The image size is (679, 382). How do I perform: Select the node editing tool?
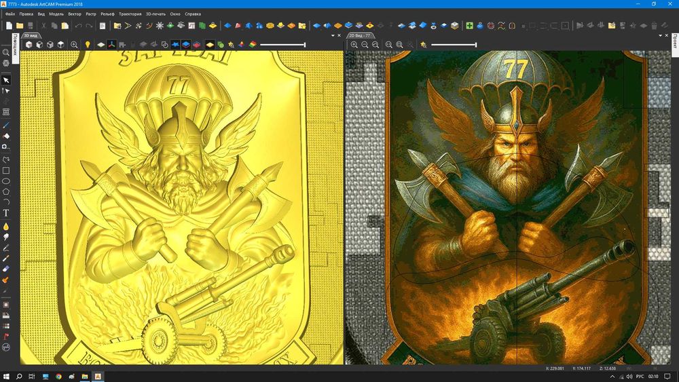point(6,91)
